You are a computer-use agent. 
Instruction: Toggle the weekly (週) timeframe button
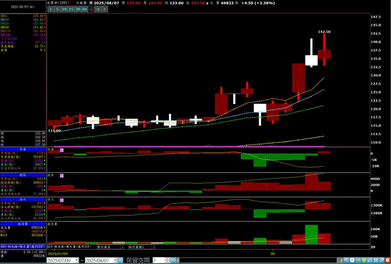tap(98, 9)
